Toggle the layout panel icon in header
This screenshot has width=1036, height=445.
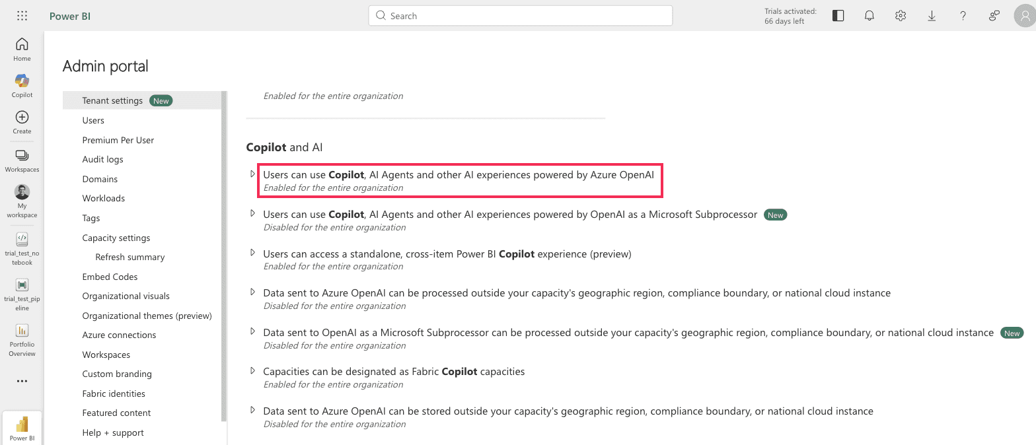838,16
